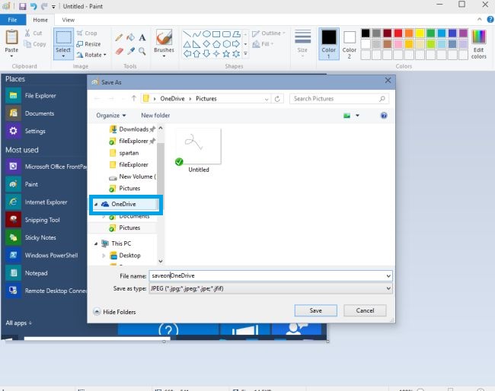Switch to the View ribbon tab

(x=69, y=20)
